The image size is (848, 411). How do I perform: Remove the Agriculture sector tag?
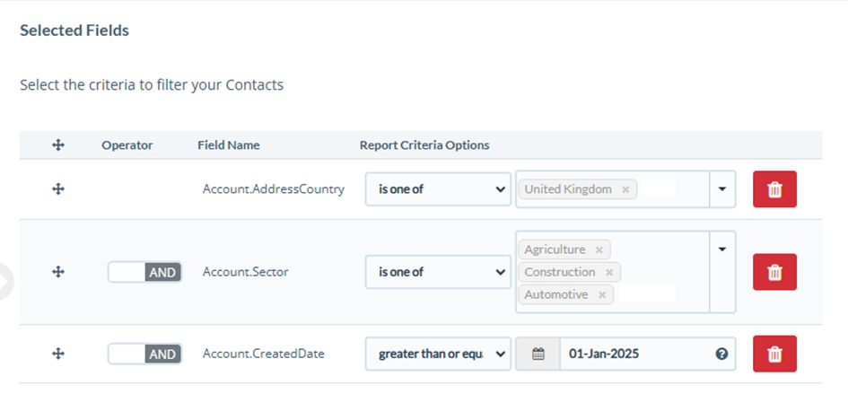pos(599,249)
